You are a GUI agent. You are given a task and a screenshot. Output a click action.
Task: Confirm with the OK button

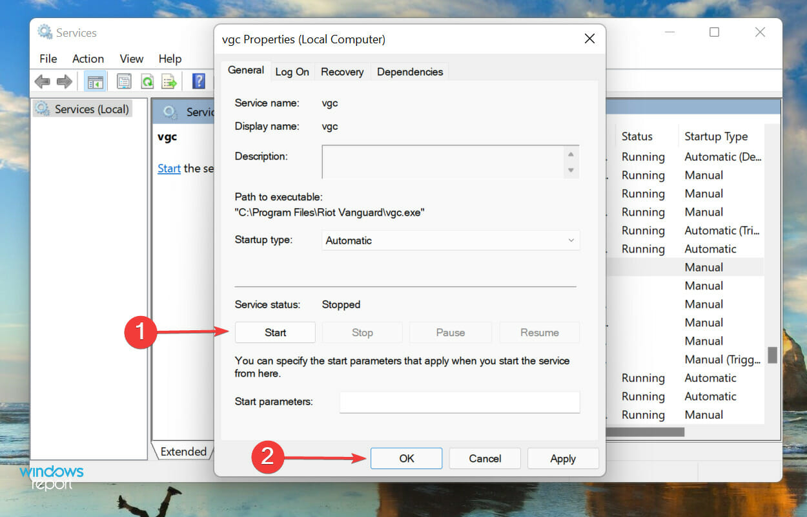pos(407,458)
